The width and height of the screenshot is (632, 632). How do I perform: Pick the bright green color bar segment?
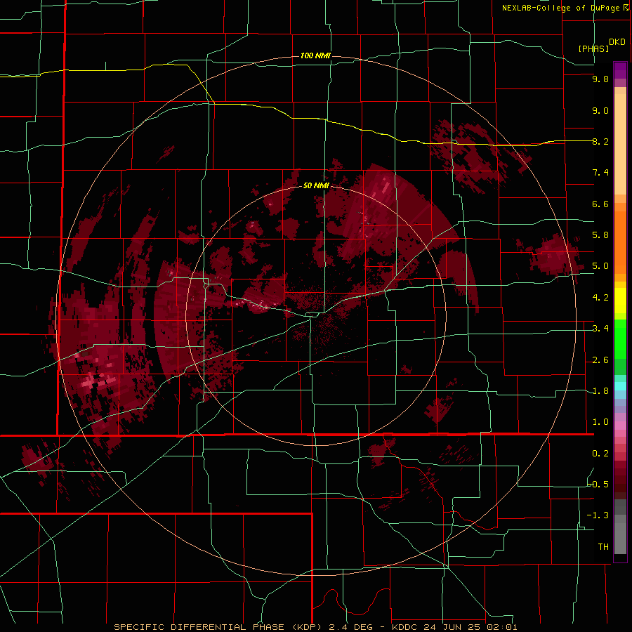620,339
